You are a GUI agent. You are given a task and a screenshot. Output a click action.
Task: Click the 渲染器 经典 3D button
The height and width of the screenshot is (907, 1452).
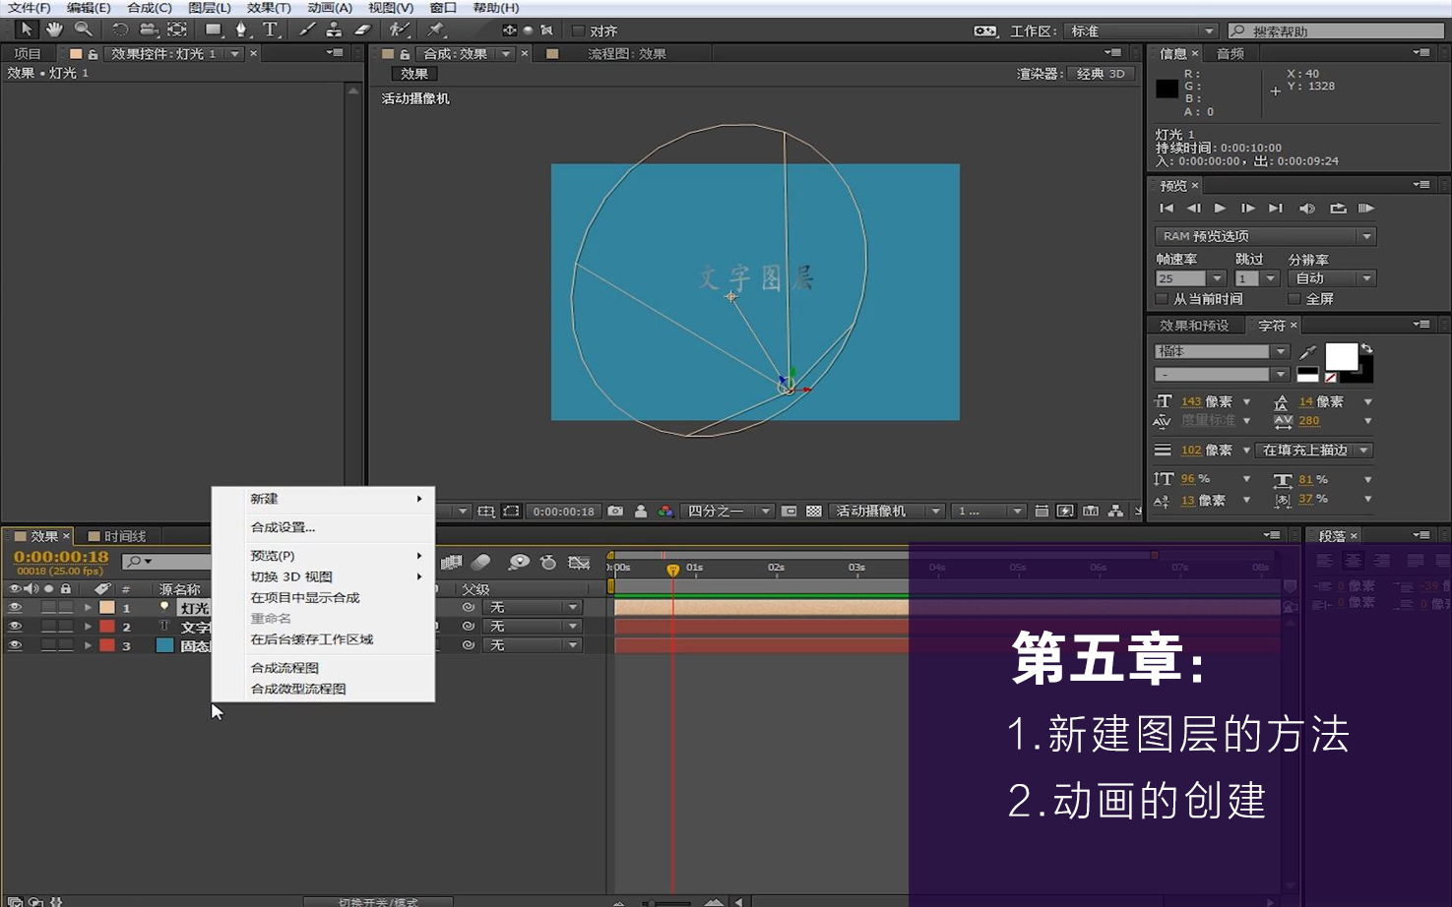click(1101, 74)
